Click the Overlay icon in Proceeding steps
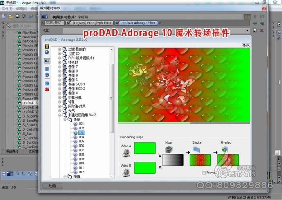Image resolution: width=282 pixels, height=200 pixels. pos(225,149)
